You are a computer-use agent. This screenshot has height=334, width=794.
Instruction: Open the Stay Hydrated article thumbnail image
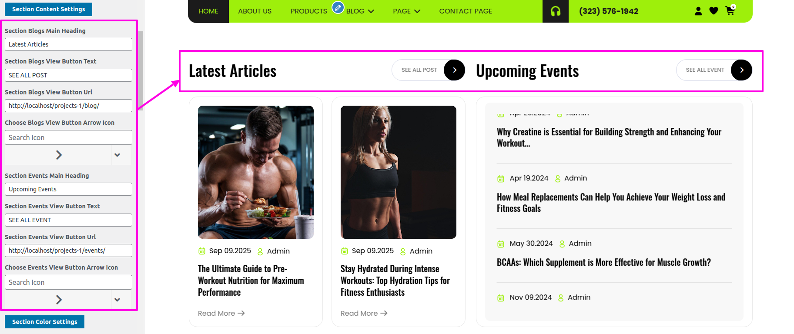399,172
